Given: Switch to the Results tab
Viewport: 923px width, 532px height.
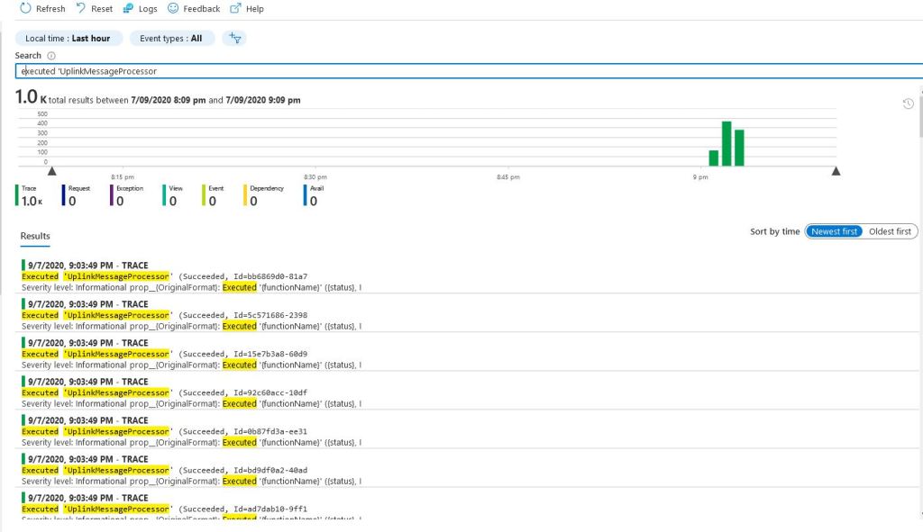Looking at the screenshot, I should pos(35,236).
